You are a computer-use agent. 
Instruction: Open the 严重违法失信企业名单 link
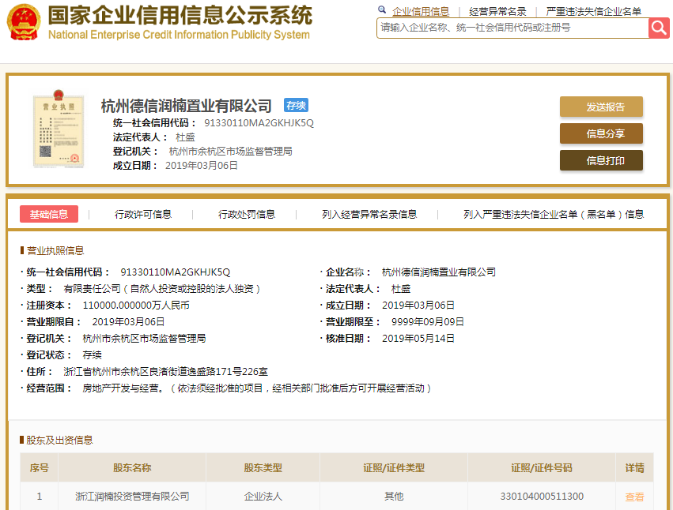coord(594,12)
